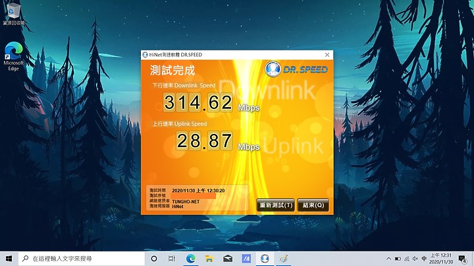Open Task View on the taskbar
The width and height of the screenshot is (474, 266).
coord(172,259)
